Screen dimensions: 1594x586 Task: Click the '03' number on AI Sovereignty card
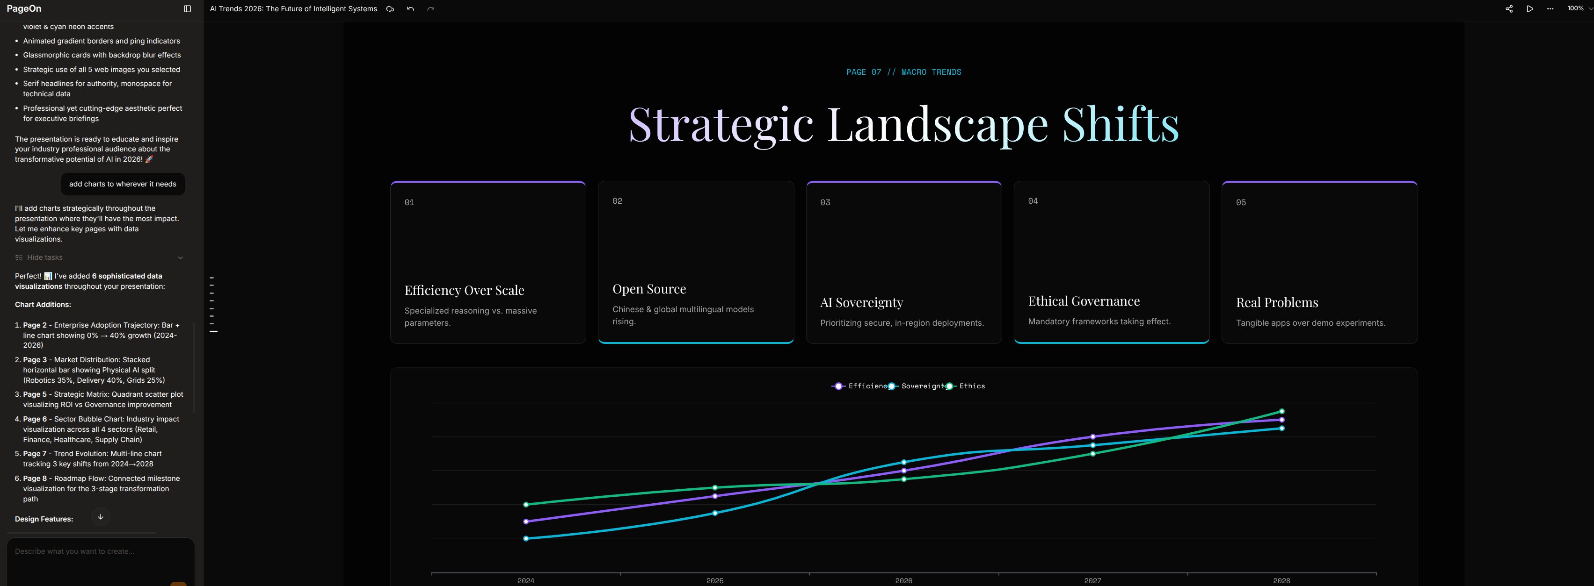(x=825, y=203)
